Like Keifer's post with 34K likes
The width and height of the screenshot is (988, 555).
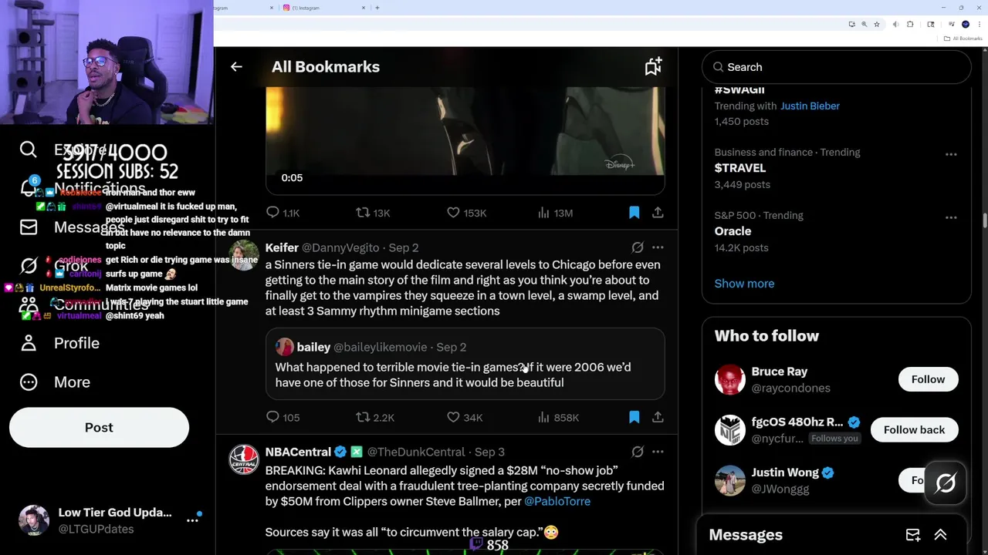(x=465, y=417)
